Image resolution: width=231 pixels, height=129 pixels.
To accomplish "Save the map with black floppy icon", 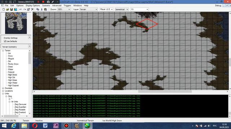I will [x=12, y=9].
